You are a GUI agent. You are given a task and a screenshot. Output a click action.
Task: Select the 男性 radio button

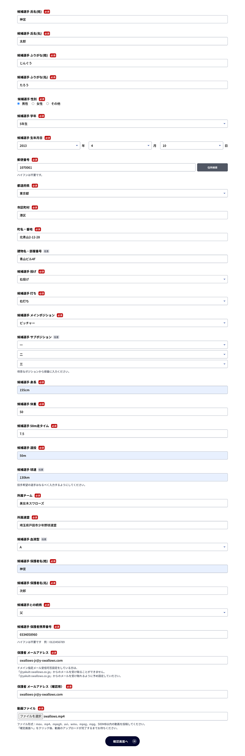(18, 104)
